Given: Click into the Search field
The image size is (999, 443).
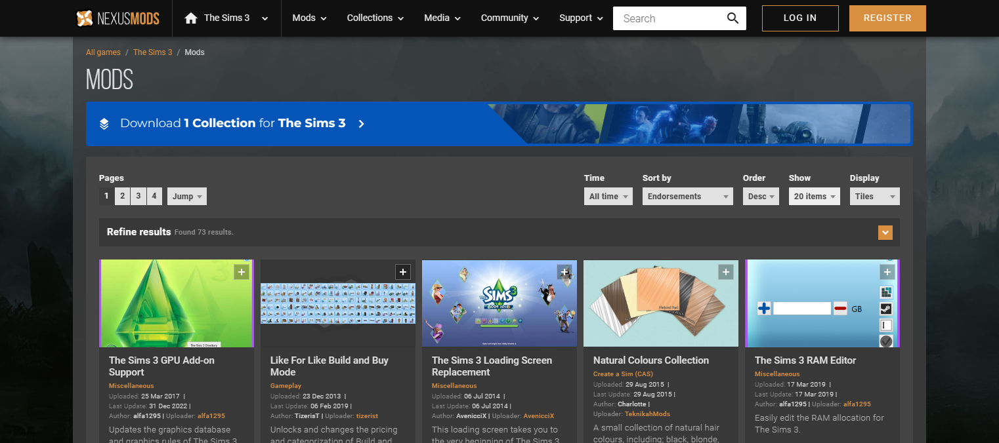Looking at the screenshot, I should pos(668,18).
